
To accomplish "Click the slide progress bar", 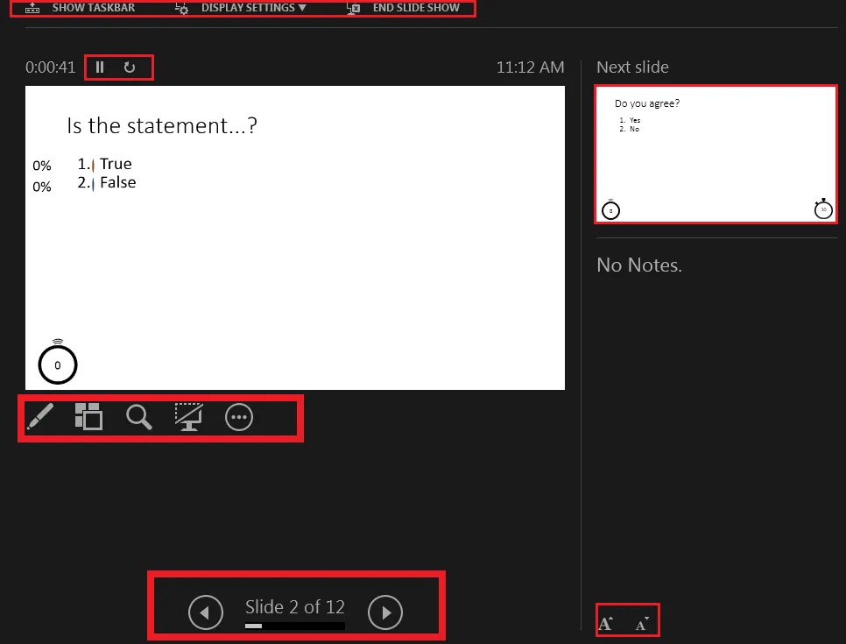I will pos(294,626).
